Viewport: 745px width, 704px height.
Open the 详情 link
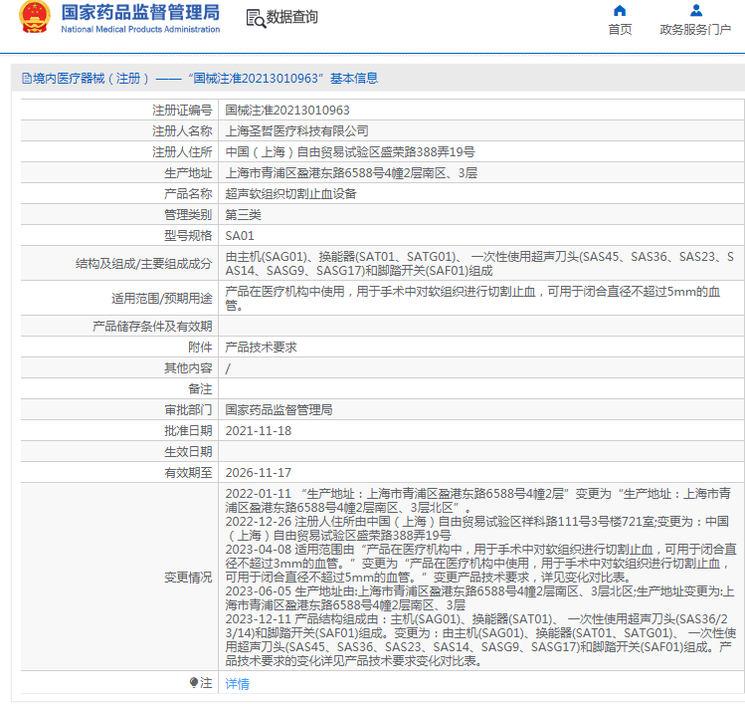[x=237, y=683]
